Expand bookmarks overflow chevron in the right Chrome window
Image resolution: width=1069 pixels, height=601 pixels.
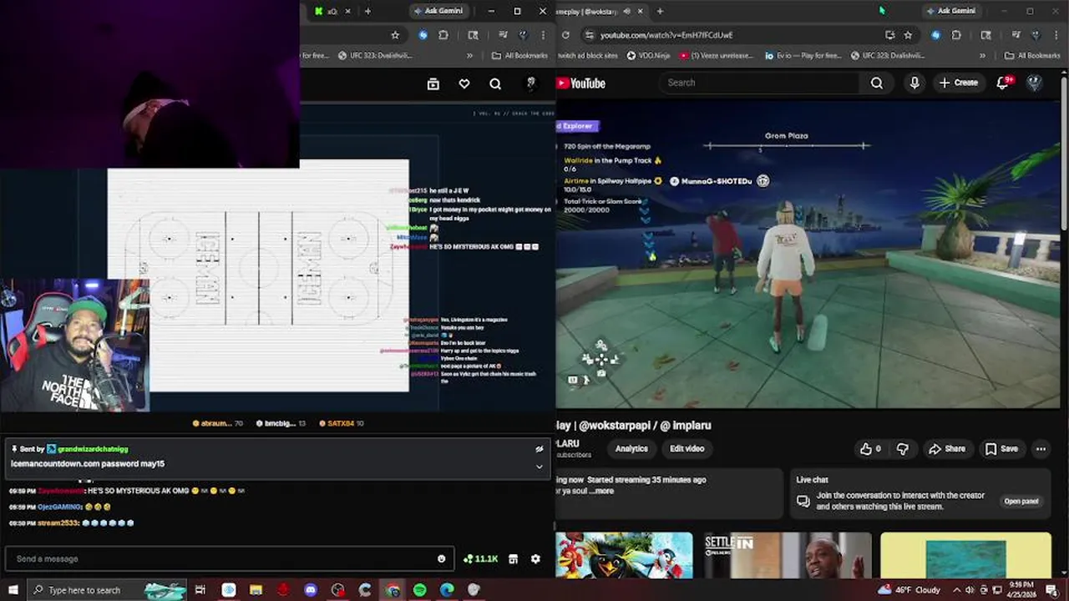pyautogui.click(x=983, y=56)
